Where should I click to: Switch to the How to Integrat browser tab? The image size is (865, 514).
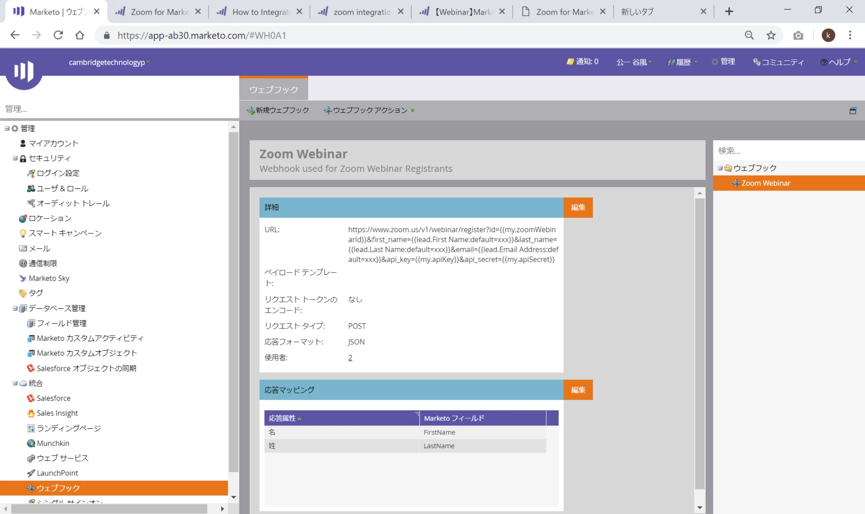pyautogui.click(x=260, y=11)
